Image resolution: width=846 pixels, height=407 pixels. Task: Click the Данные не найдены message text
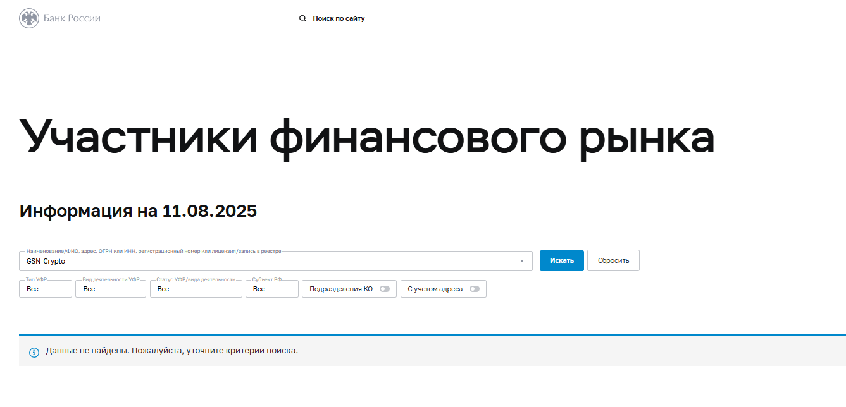[x=171, y=350]
